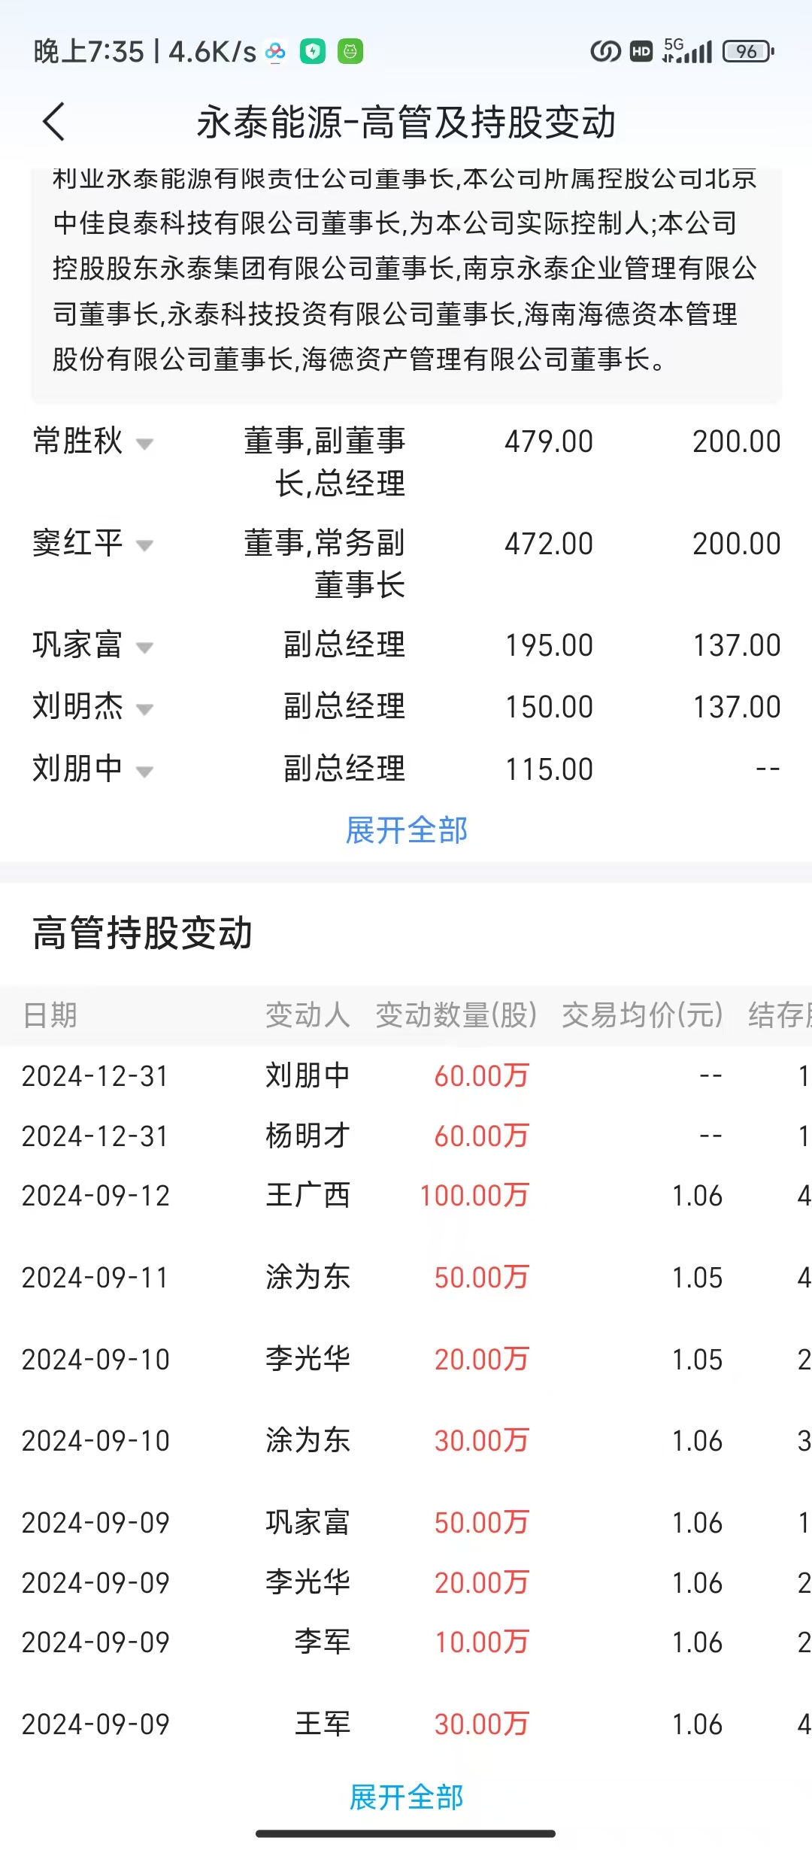Tap the green face app notification icon
812x1850 pixels.
pyautogui.click(x=350, y=52)
